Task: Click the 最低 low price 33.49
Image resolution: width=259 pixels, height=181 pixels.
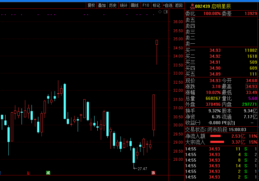Action: pos(252,92)
